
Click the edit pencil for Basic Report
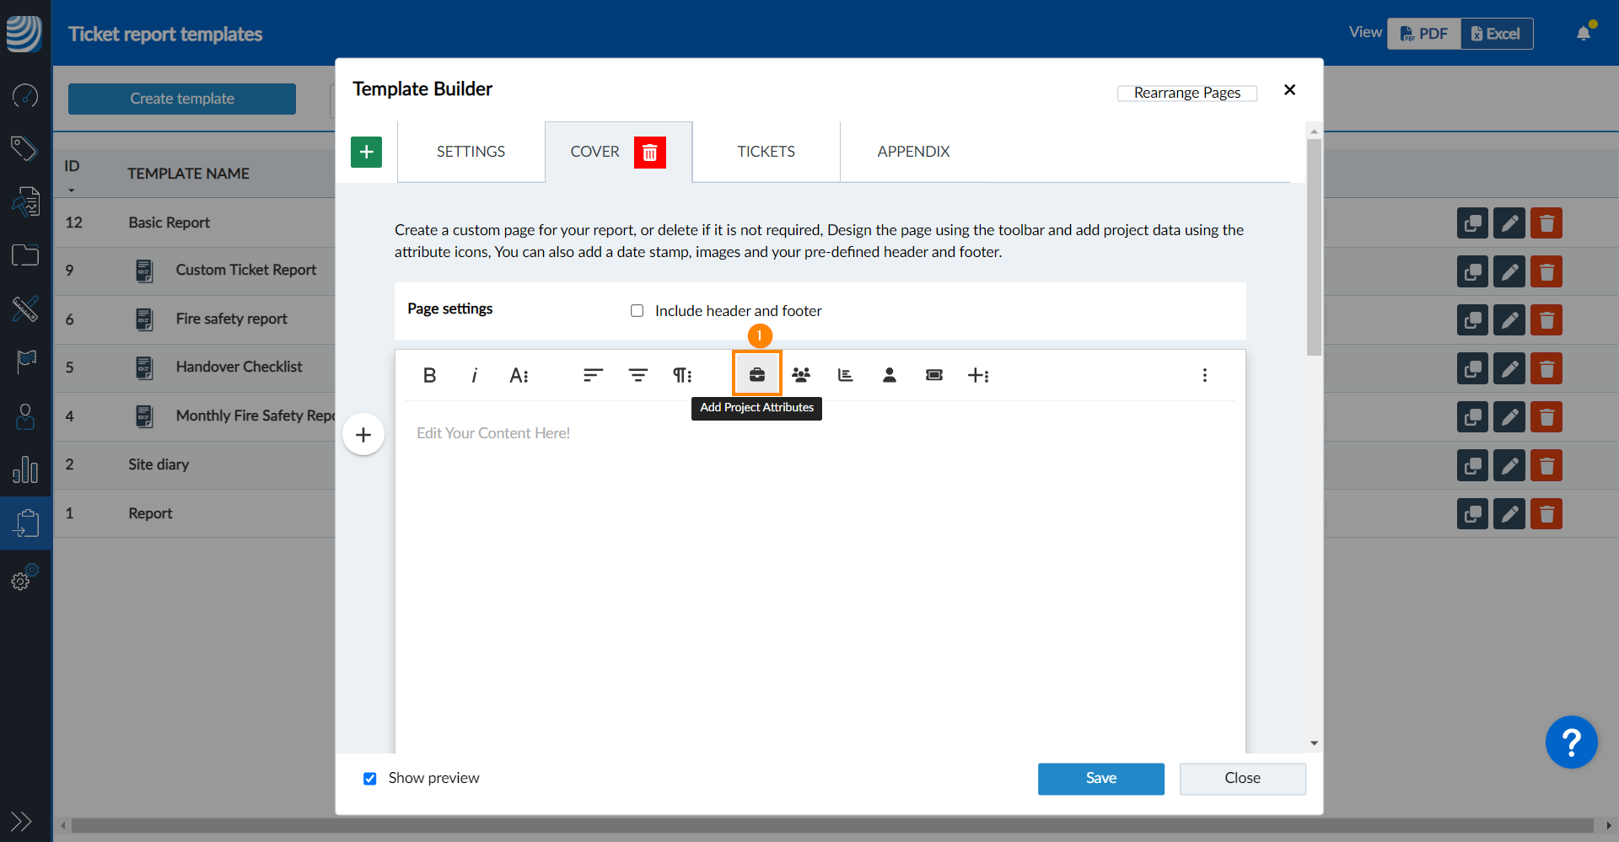[1509, 223]
